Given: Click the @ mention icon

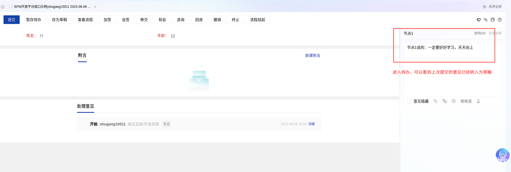Looking at the screenshot, I should (454, 101).
